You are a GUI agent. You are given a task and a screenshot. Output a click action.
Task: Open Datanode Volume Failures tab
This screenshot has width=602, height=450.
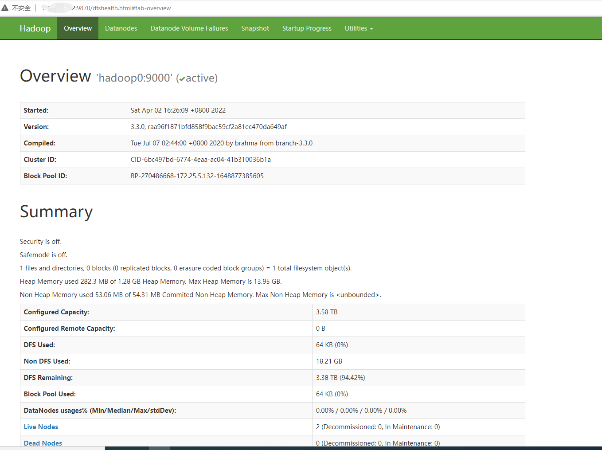point(189,28)
